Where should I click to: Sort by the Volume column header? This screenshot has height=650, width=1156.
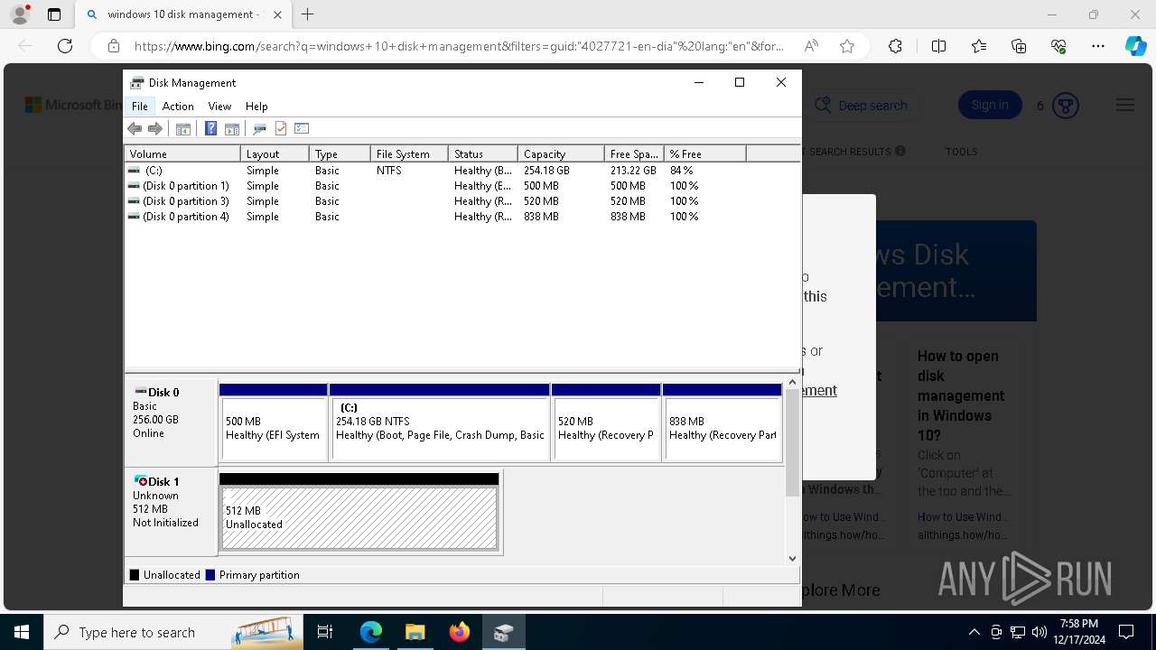click(182, 154)
